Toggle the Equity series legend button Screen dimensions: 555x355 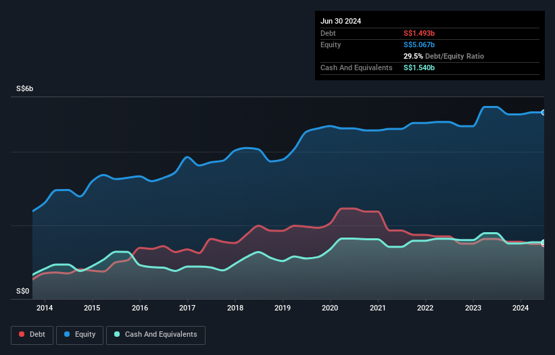[x=80, y=335]
